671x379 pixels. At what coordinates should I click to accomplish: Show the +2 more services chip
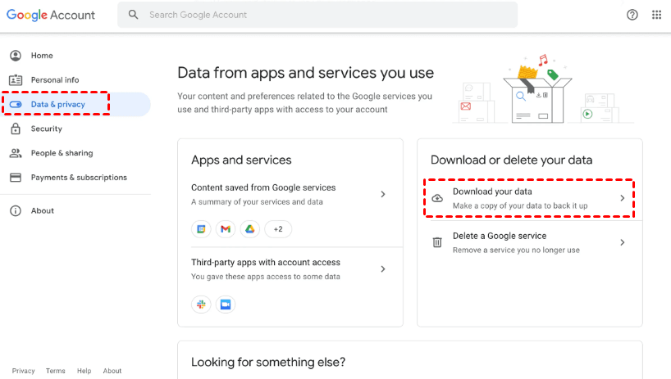pos(278,229)
